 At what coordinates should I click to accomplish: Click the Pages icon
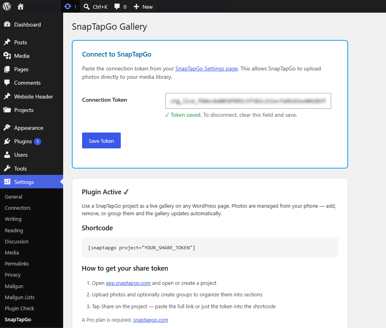7,69
